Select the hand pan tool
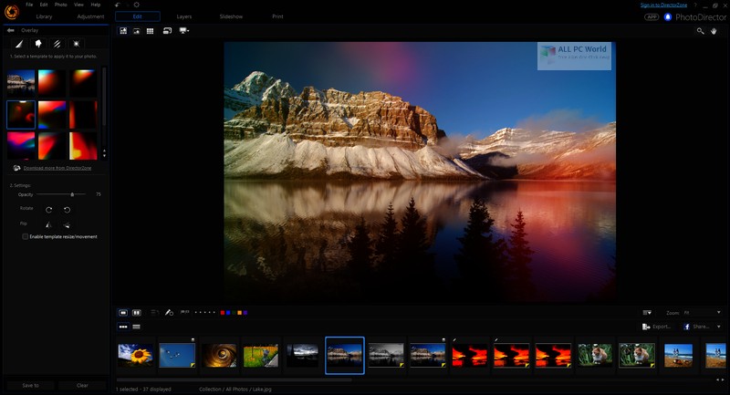Image resolution: width=730 pixels, height=395 pixels. click(713, 31)
